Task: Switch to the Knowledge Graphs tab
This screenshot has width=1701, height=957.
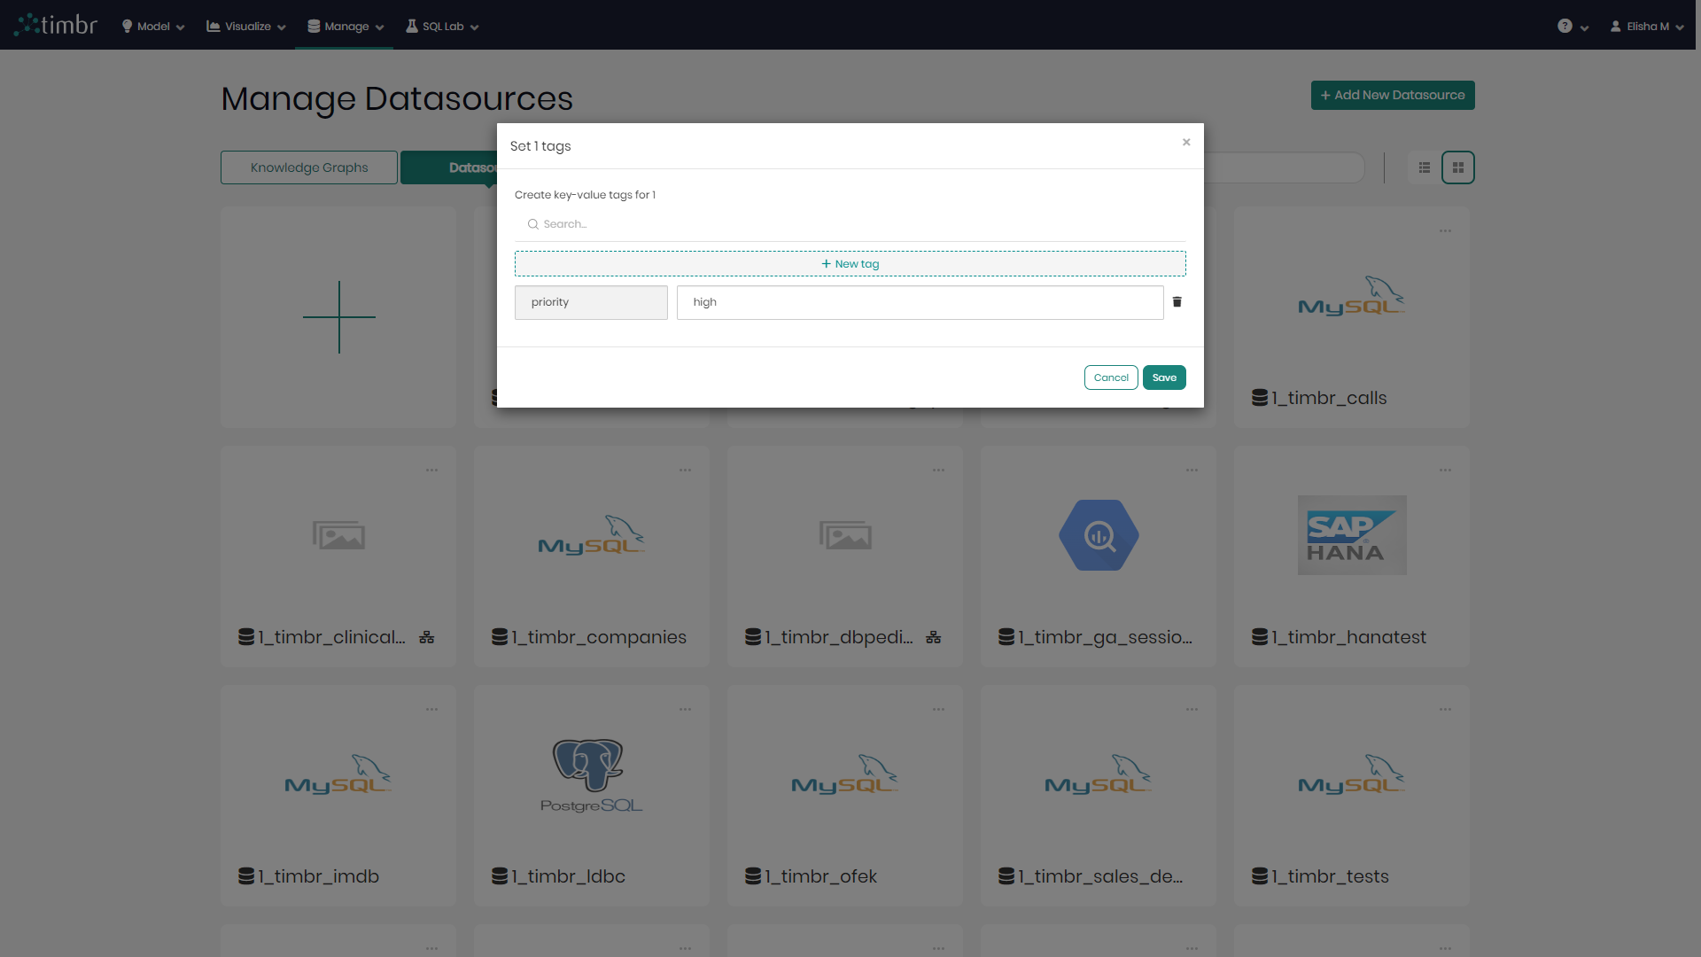Action: 308,167
